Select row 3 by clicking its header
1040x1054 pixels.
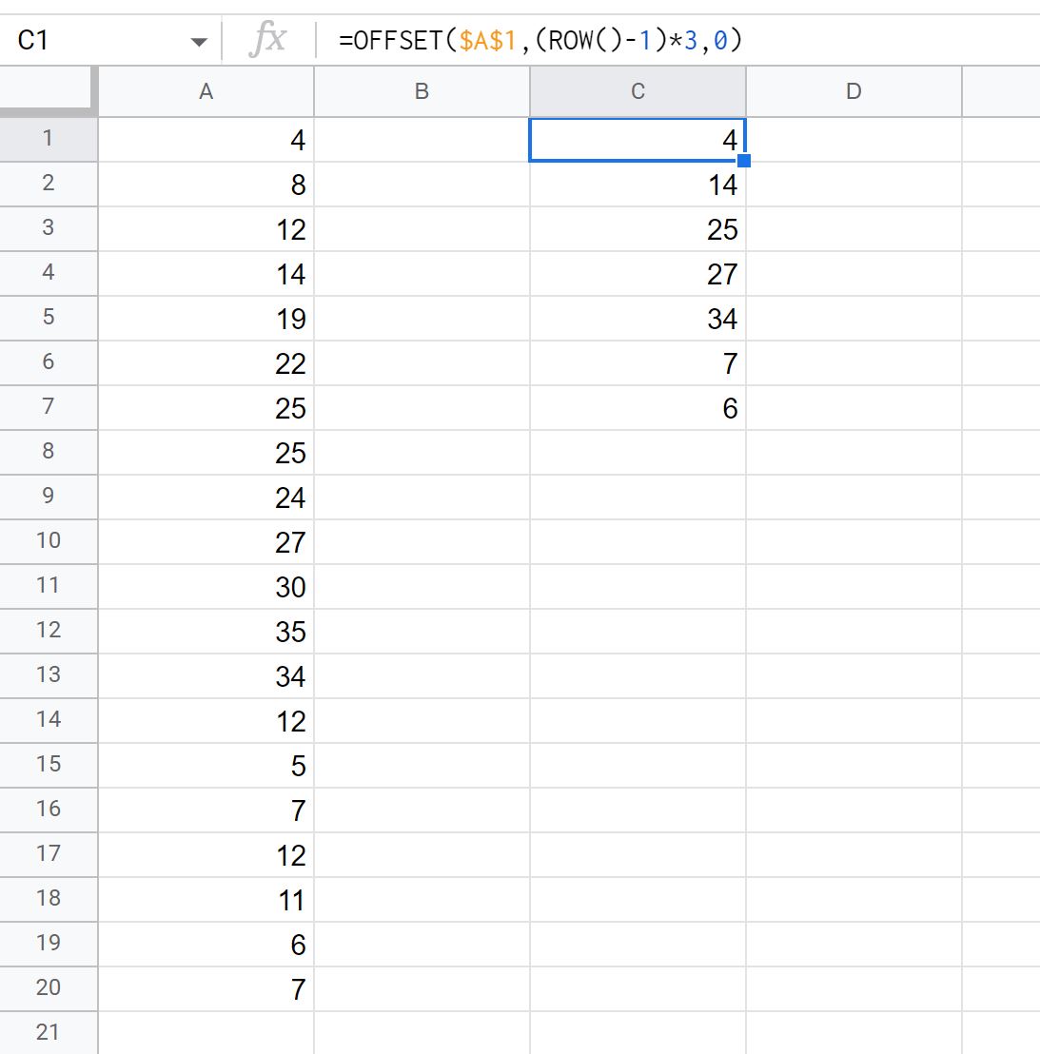(49, 228)
